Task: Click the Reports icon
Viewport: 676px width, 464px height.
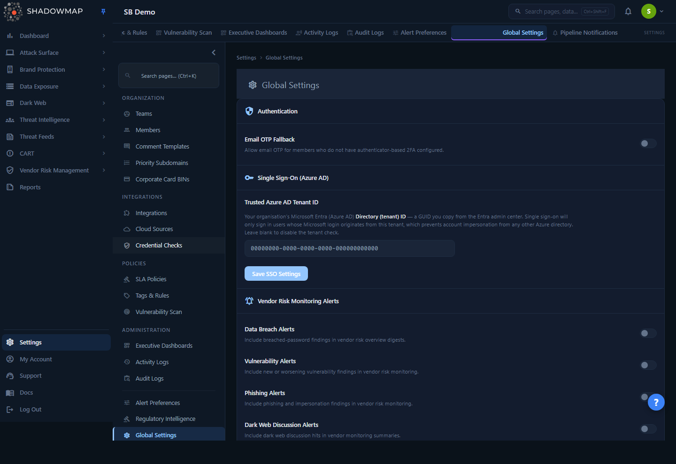Action: (x=10, y=187)
